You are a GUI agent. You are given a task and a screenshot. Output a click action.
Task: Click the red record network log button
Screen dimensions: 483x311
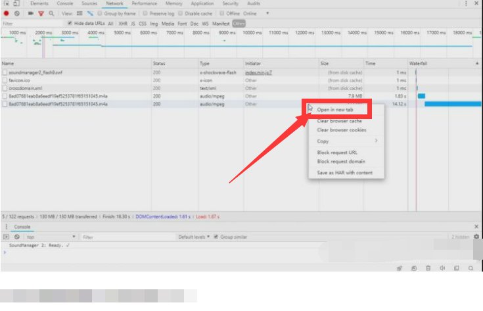[7, 13]
